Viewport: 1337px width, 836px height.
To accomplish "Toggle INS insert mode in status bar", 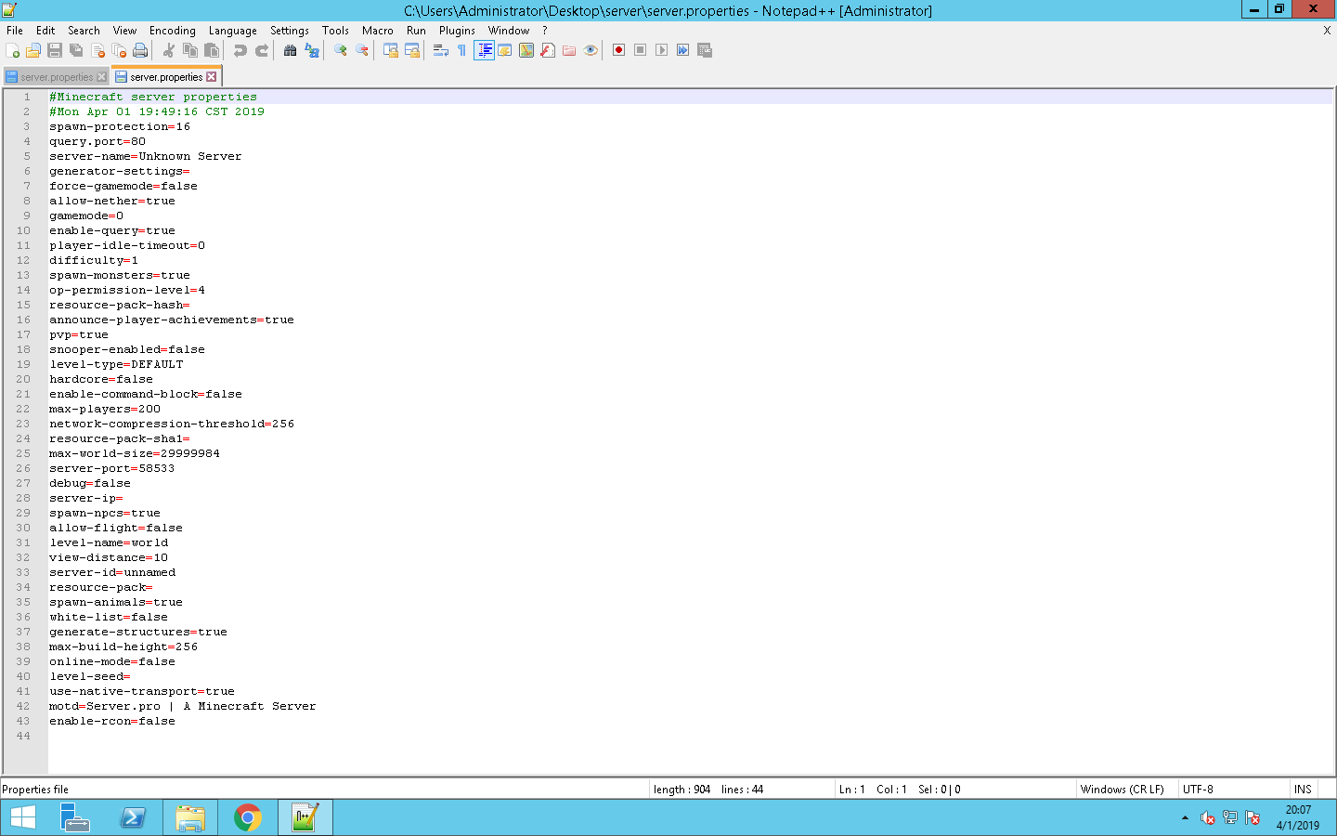I will (x=1304, y=790).
